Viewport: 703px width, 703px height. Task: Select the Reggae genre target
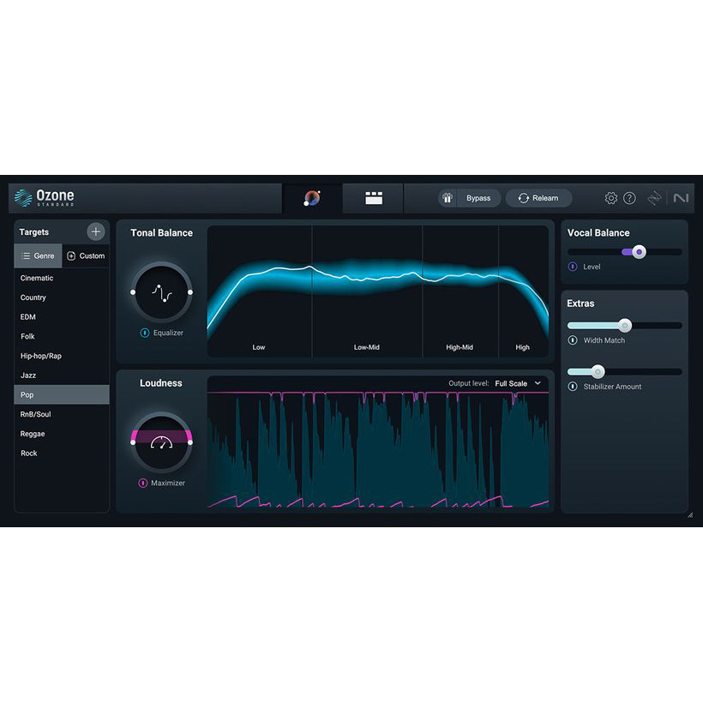coord(62,434)
